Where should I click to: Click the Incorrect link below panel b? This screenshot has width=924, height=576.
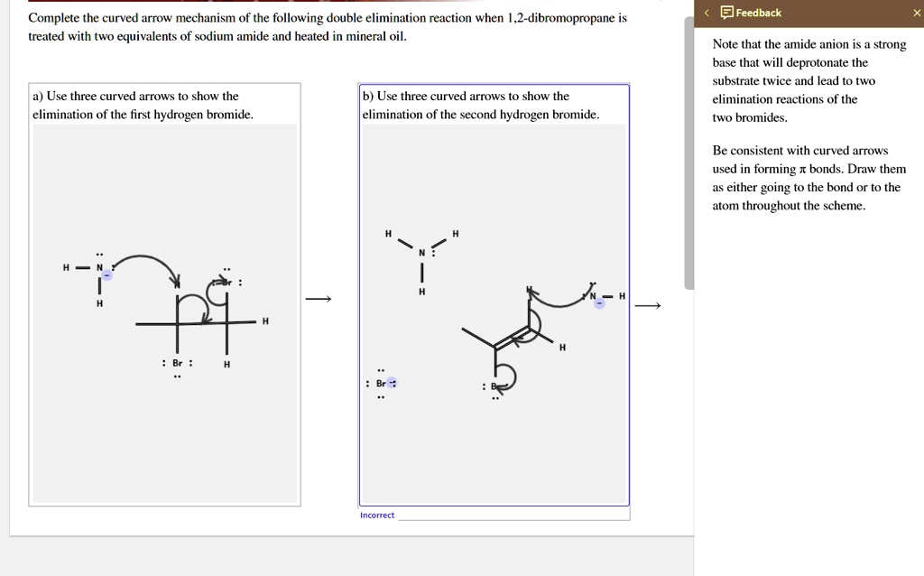pyautogui.click(x=376, y=515)
